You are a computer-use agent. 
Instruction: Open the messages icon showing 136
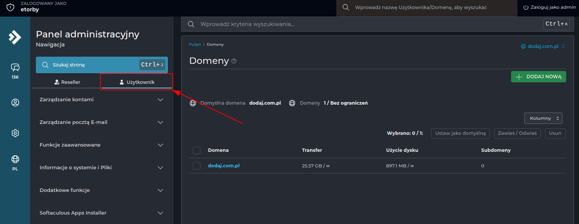pyautogui.click(x=15, y=71)
